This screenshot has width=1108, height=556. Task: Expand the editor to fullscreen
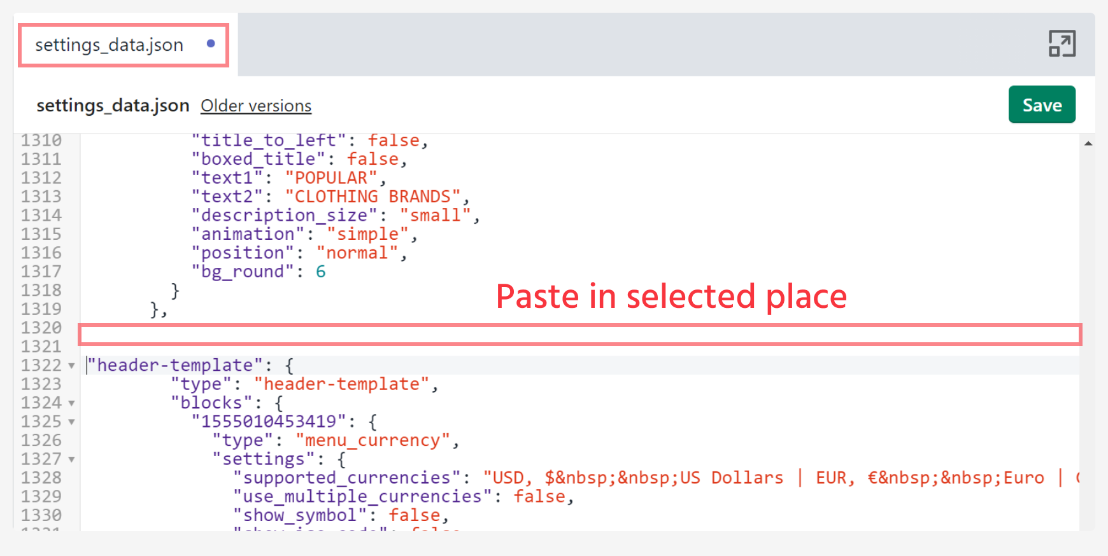(1062, 44)
